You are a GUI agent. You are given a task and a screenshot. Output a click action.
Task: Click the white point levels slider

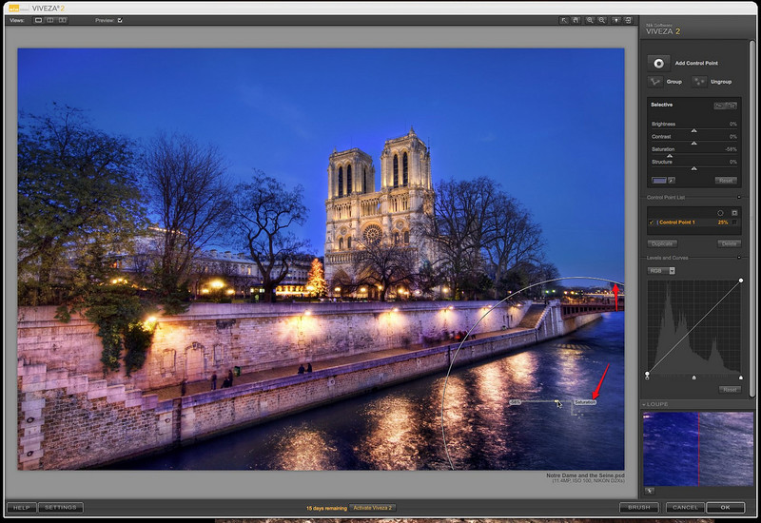[741, 378]
